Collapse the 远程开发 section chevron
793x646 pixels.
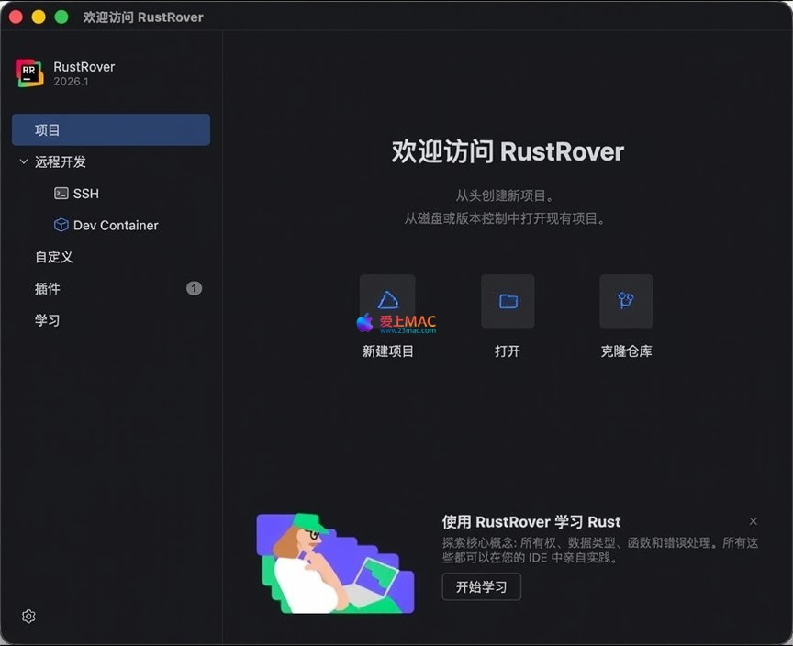coord(24,161)
